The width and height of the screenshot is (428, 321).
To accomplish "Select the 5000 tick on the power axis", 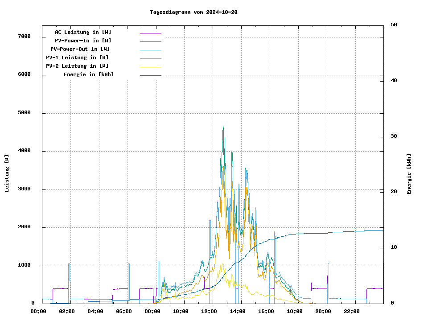I will point(24,113).
